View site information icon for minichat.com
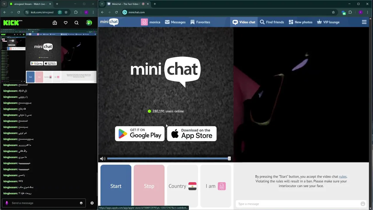 125,12
